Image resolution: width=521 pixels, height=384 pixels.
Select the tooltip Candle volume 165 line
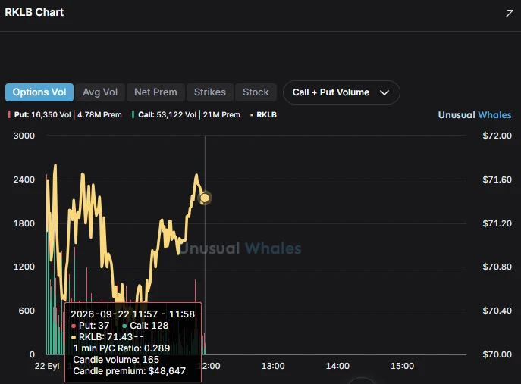[116, 360]
